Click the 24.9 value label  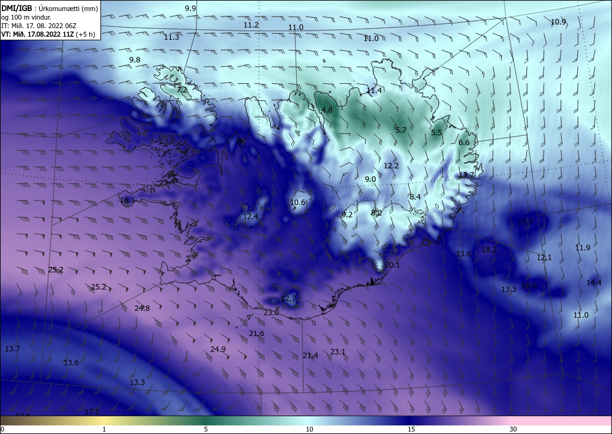(218, 350)
